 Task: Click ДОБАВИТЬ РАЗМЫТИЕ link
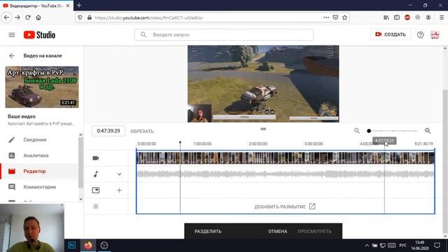pos(285,206)
